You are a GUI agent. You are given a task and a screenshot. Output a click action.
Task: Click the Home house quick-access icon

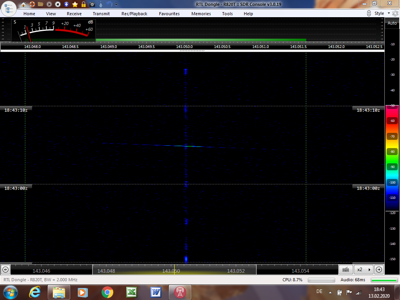click(x=23, y=4)
